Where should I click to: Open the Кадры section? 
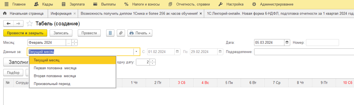point(43,4)
